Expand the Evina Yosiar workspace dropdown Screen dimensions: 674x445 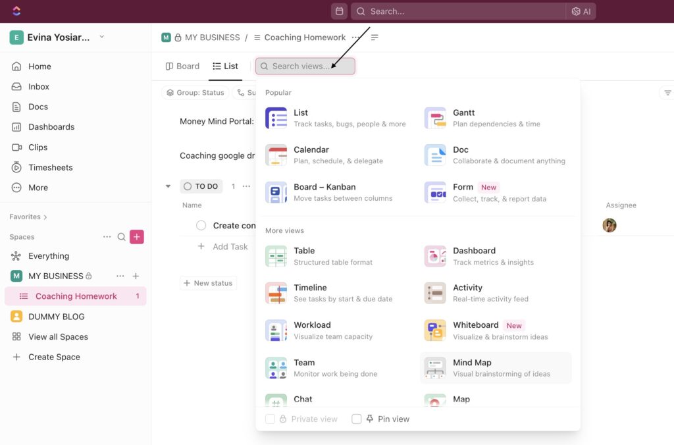[102, 37]
